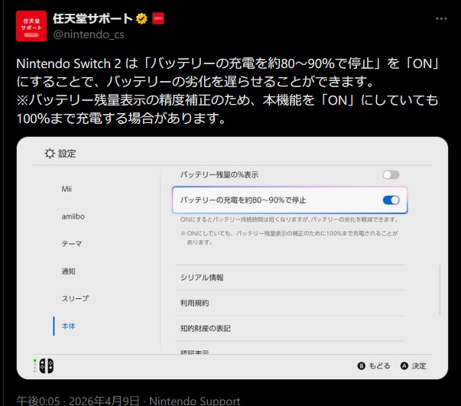The width and height of the screenshot is (461, 406).
Task: Click the settings panel scrollbar
Action: point(440,290)
